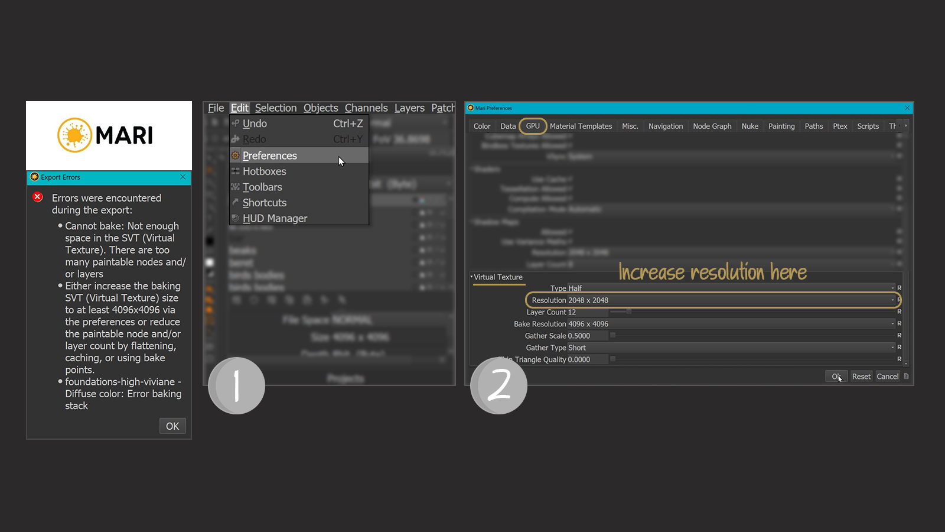Open the Bake Resolution 4096 x 4096 dropdown
The width and height of the screenshot is (945, 532).
pyautogui.click(x=731, y=323)
